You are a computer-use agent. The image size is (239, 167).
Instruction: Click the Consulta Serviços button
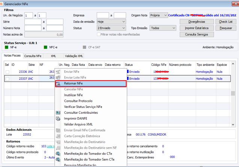tap(197, 34)
